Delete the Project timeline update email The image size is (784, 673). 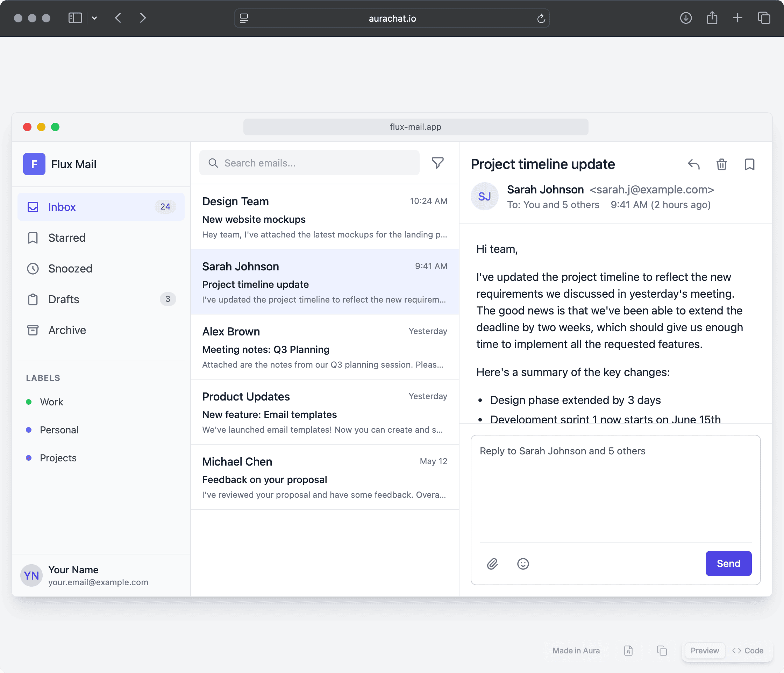click(x=721, y=164)
